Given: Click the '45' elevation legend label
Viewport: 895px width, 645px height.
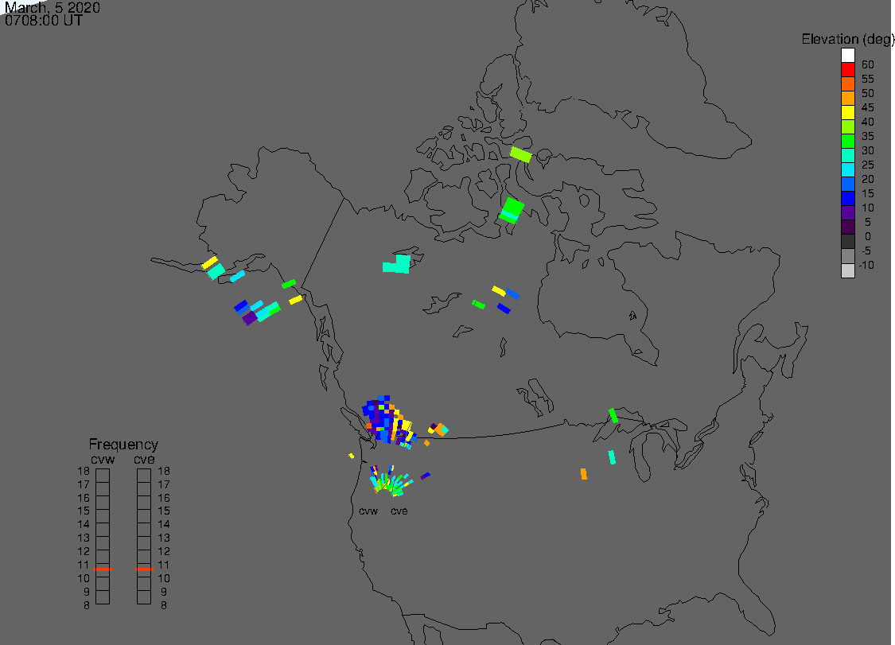Looking at the screenshot, I should (x=868, y=107).
